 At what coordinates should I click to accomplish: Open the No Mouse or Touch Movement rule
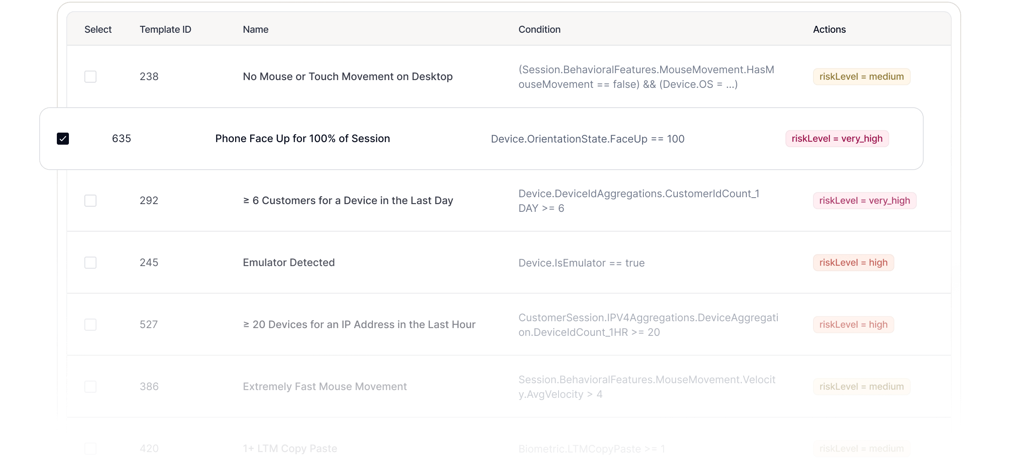[x=348, y=77]
